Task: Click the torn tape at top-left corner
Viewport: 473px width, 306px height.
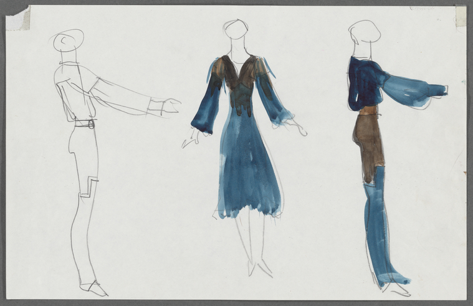Action: [x=18, y=19]
